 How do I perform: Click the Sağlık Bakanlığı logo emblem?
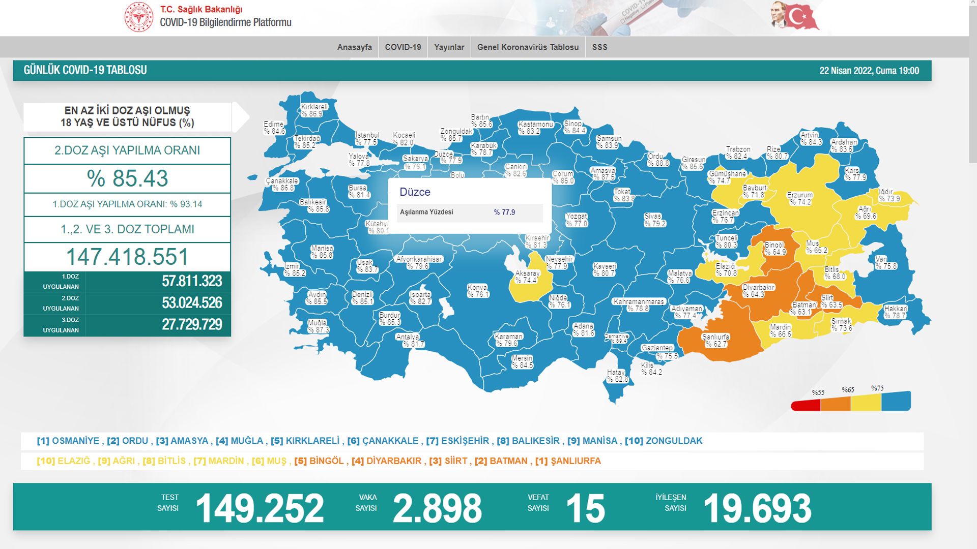(x=139, y=17)
